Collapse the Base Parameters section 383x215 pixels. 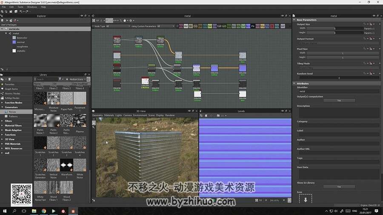pos(294,20)
